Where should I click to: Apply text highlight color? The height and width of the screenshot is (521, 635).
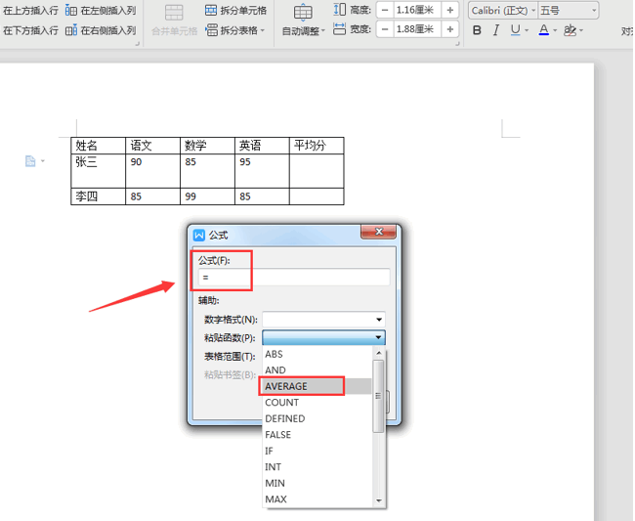tap(571, 30)
